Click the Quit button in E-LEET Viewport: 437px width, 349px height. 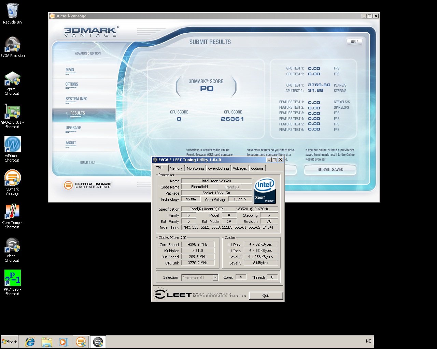[266, 295]
